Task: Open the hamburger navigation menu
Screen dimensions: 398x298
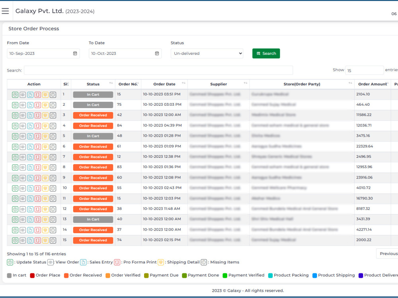Action: point(5,11)
